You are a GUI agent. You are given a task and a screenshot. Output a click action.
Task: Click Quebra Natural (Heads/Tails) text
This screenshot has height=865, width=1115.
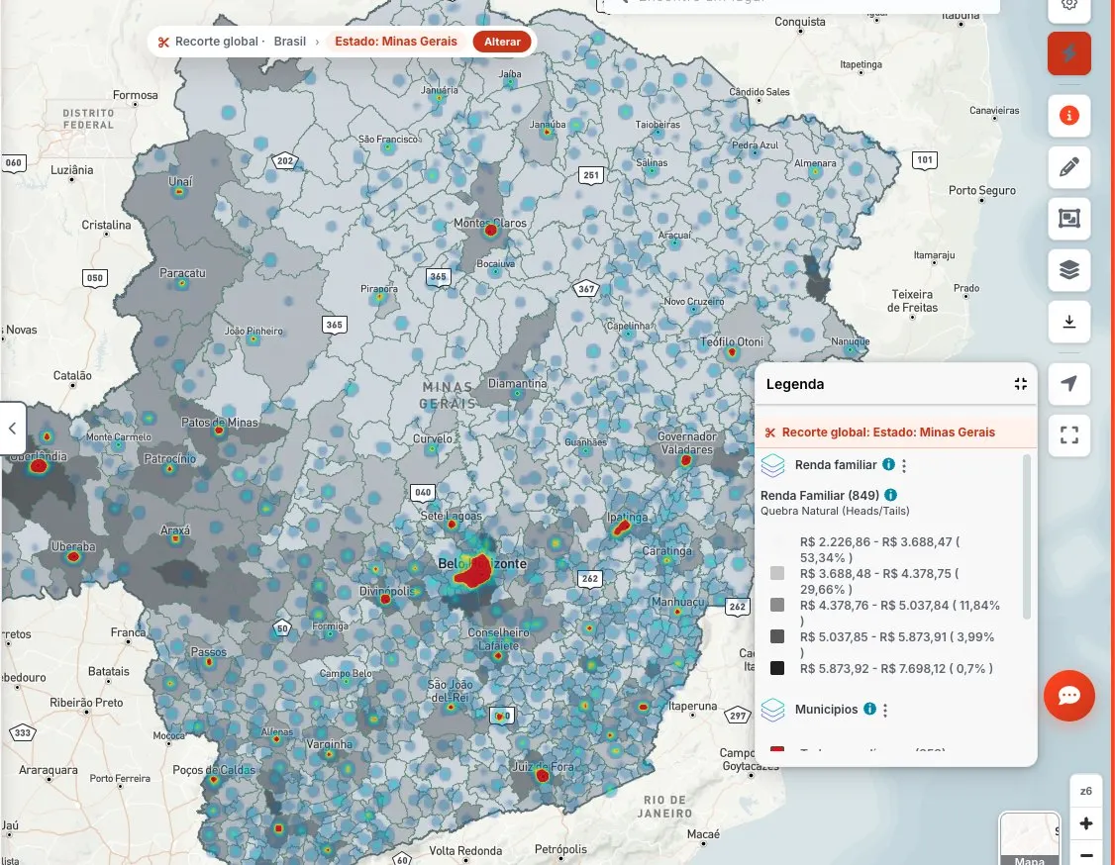tap(835, 511)
